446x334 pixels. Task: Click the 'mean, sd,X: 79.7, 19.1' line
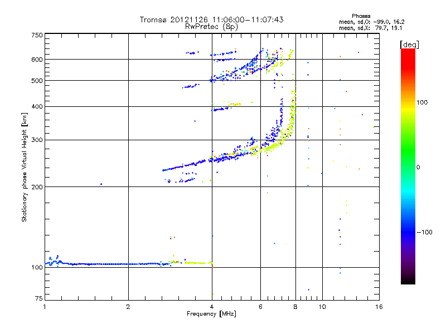pos(370,28)
